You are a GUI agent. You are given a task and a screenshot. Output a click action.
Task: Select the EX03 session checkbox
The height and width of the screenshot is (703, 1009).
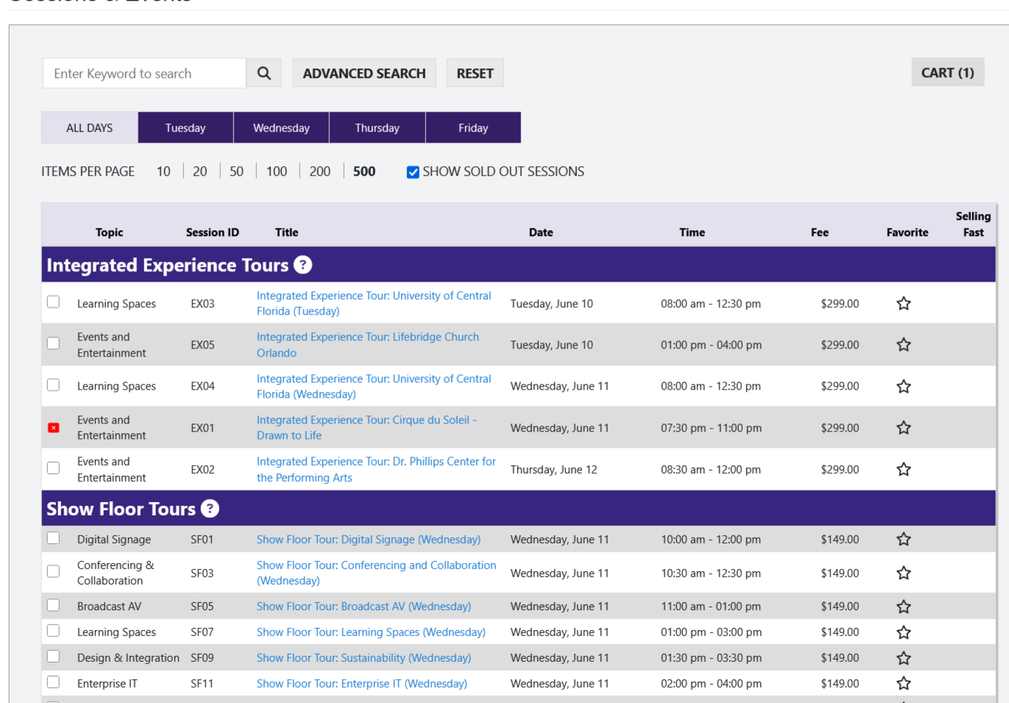[x=54, y=302]
